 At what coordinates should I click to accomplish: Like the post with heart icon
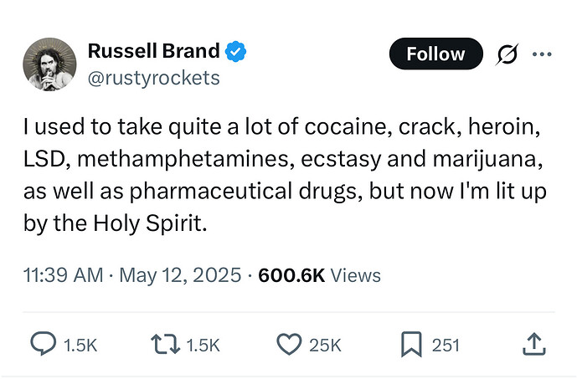pos(289,344)
